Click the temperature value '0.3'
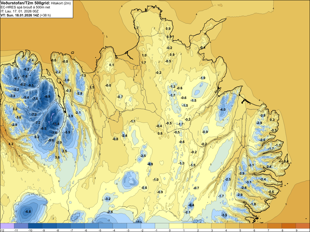Screen dimensions: 310x232 [272, 120]
